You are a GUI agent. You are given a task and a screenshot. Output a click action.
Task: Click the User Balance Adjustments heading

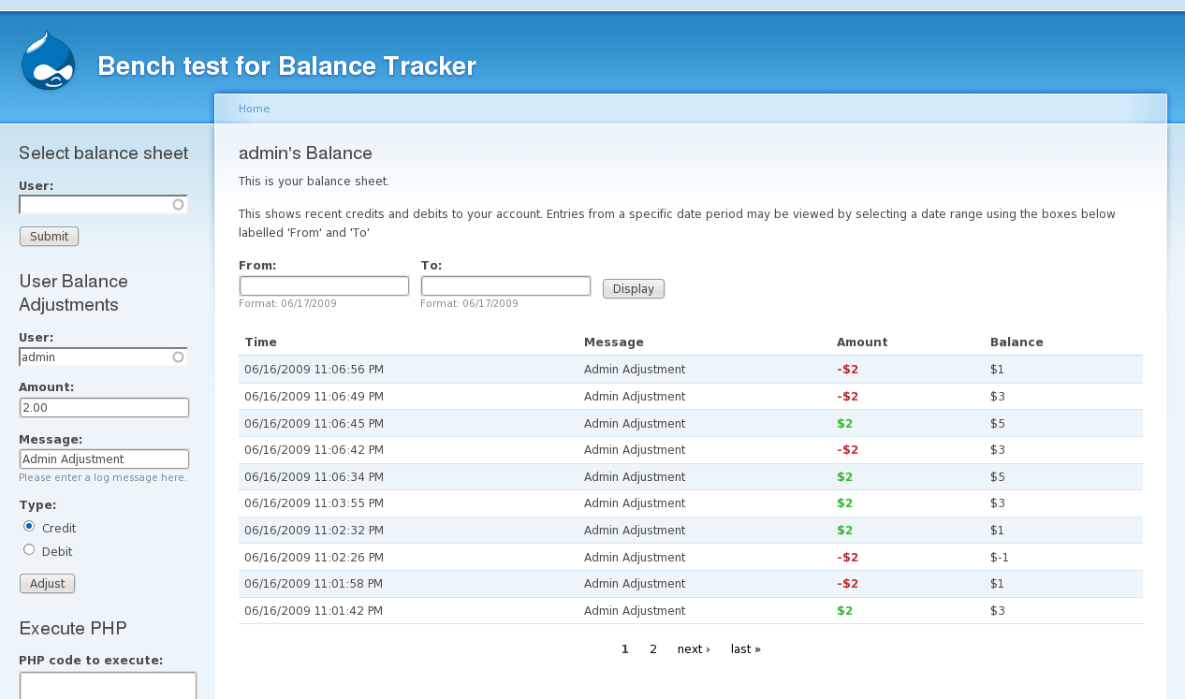click(x=73, y=293)
